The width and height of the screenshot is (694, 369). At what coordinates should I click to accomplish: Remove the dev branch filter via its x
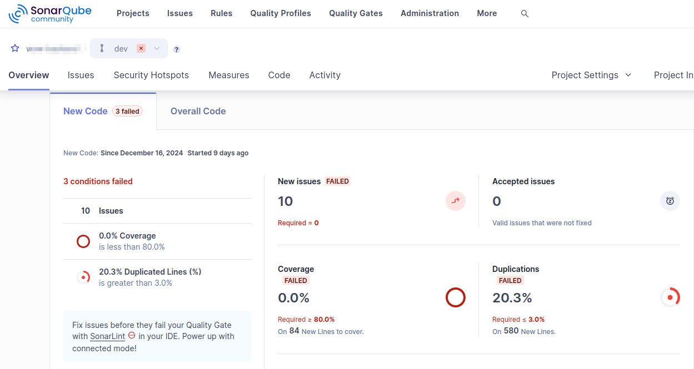(x=141, y=48)
